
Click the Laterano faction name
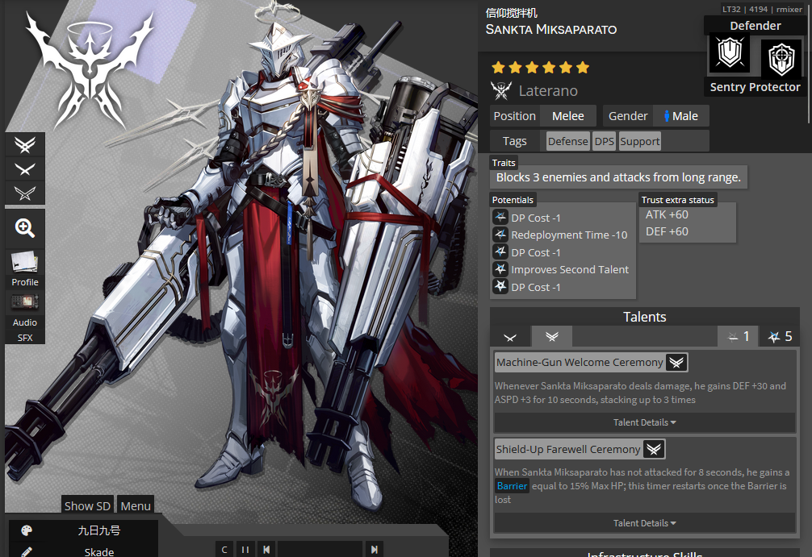[x=548, y=91]
